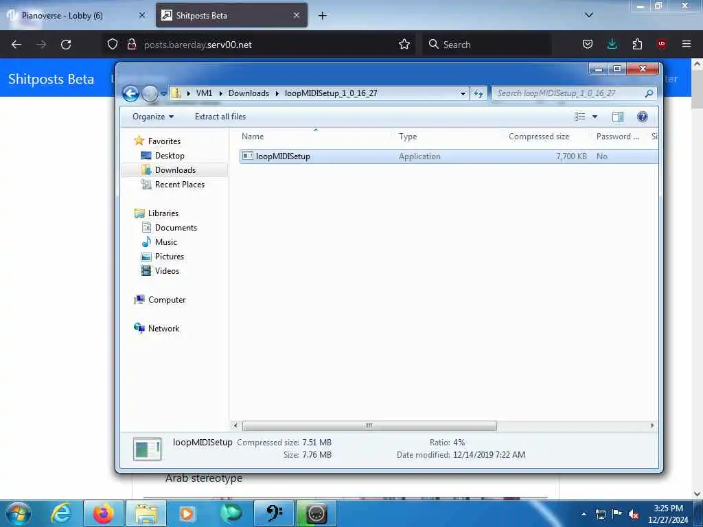The image size is (703, 527).
Task: Click the Explorer search magnifier icon
Action: pos(649,93)
